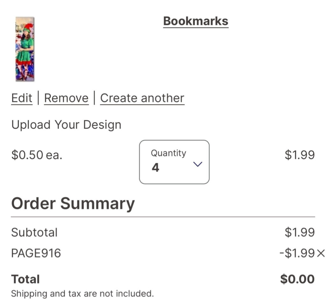
Task: Click the Create another link
Action: point(142,98)
